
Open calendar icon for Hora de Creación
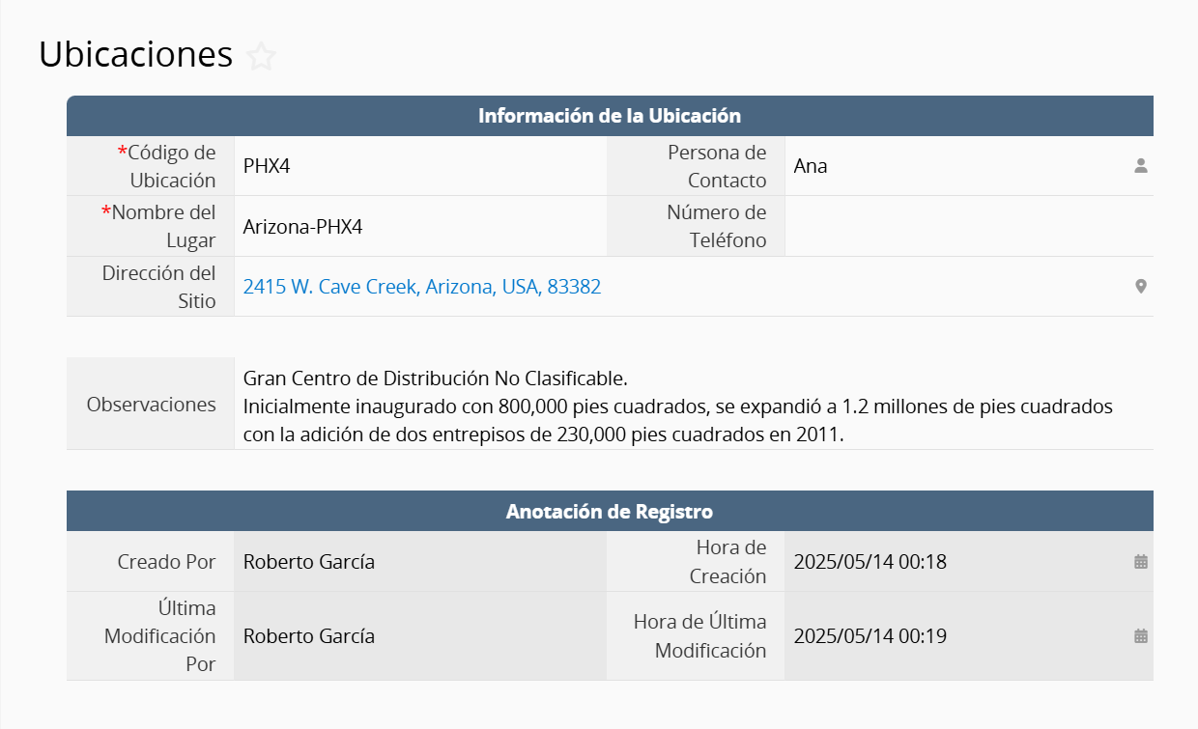coord(1140,562)
